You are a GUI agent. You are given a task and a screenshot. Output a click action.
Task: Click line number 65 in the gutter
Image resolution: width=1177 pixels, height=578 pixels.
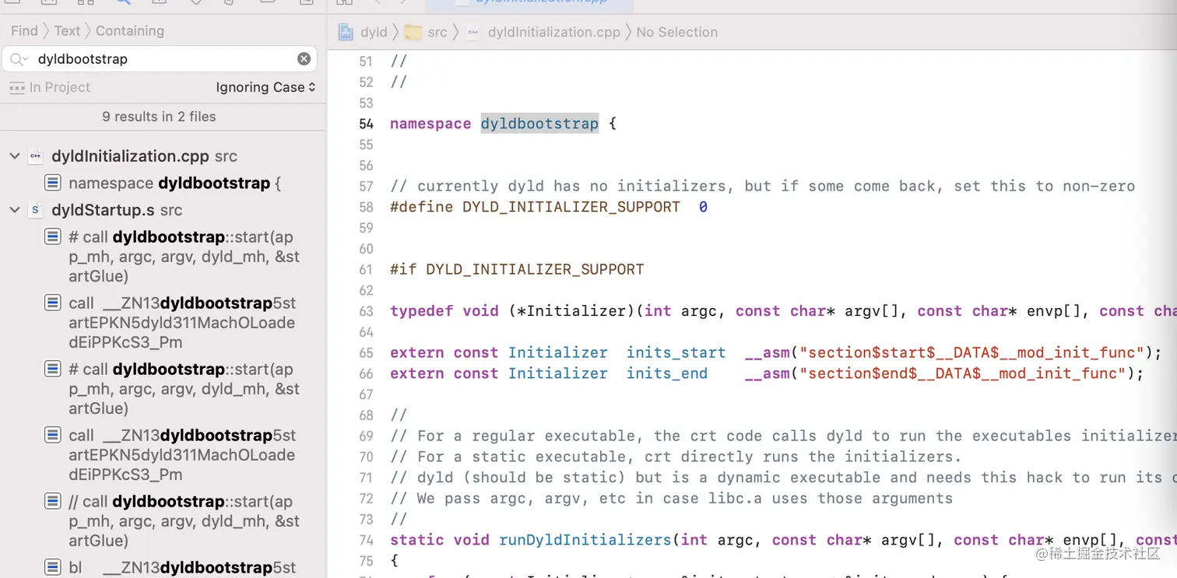pyautogui.click(x=366, y=352)
